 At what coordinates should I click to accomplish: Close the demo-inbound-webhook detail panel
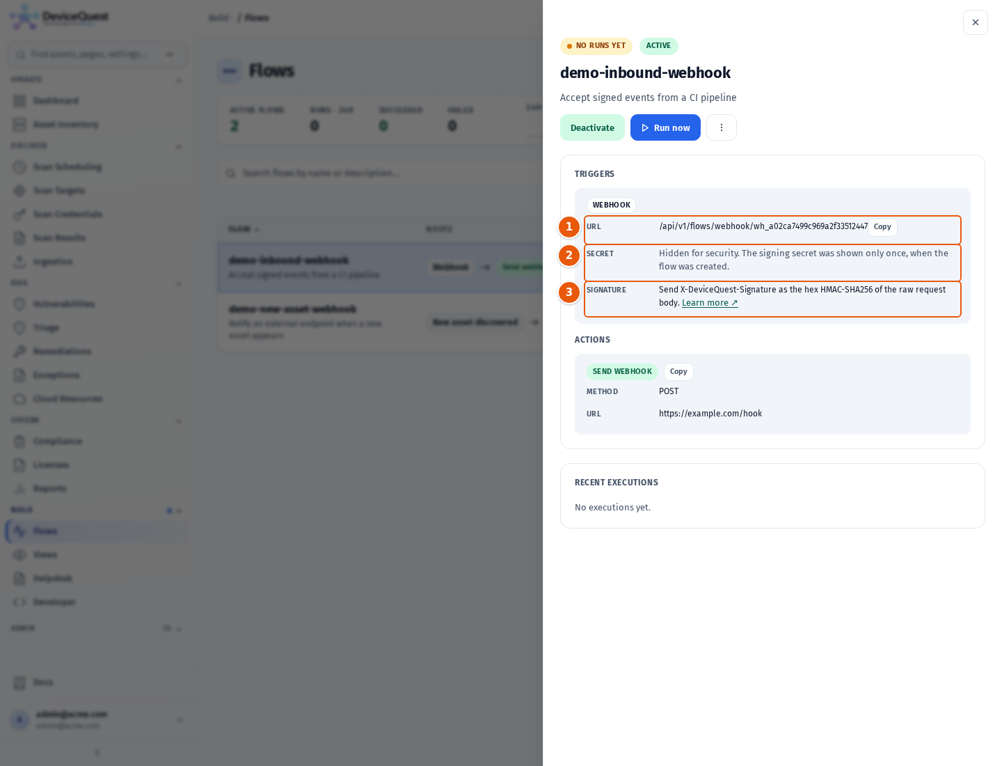click(975, 22)
